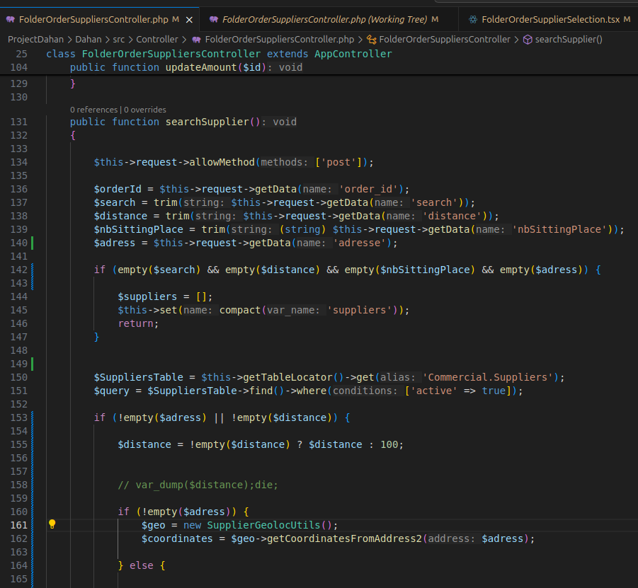
Task: Click line number 150 in the gutter
Action: click(20, 377)
